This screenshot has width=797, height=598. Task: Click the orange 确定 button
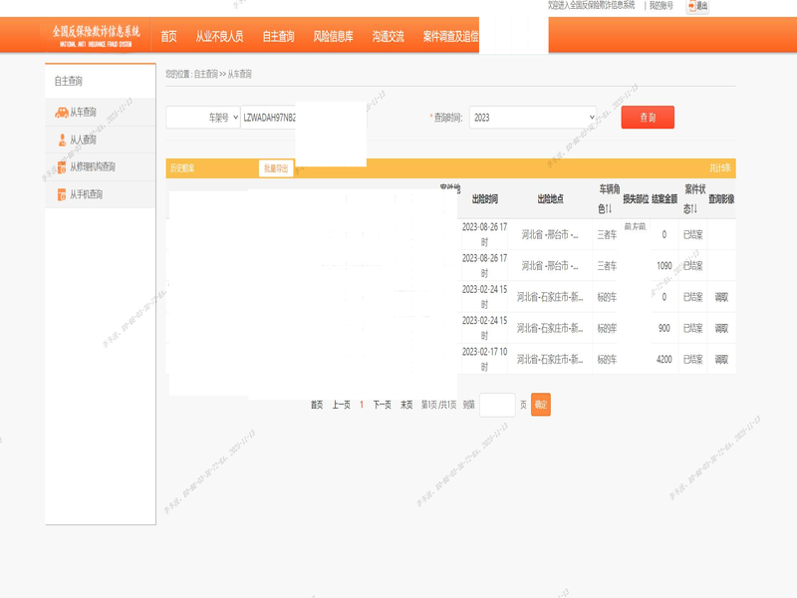[541, 405]
